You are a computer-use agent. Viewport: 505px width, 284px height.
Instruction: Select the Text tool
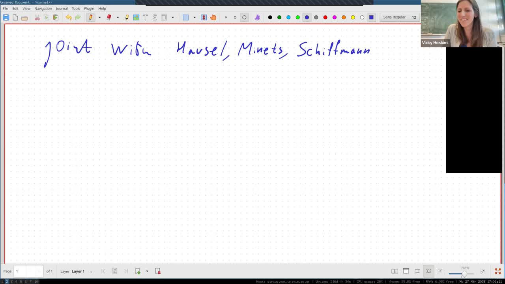[x=145, y=17]
